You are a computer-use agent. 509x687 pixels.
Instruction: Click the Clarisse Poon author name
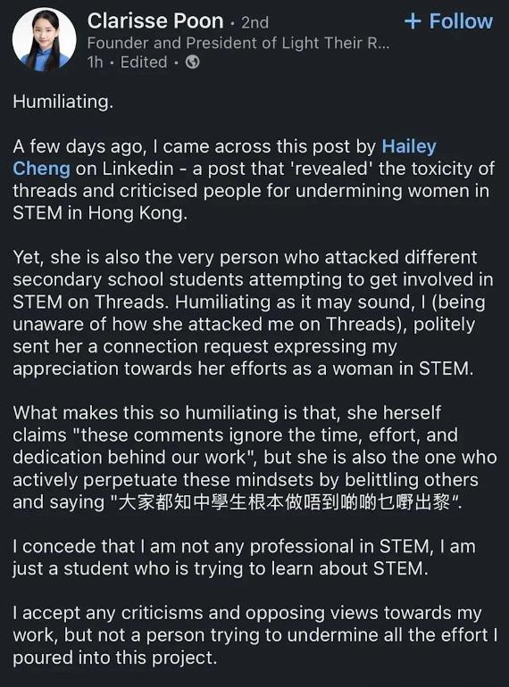155,21
